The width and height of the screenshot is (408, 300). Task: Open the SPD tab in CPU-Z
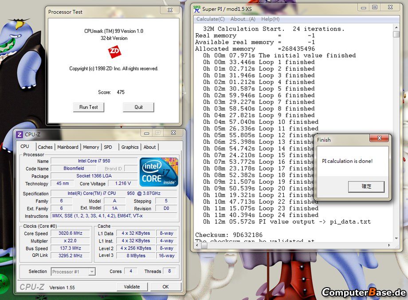(x=108, y=147)
